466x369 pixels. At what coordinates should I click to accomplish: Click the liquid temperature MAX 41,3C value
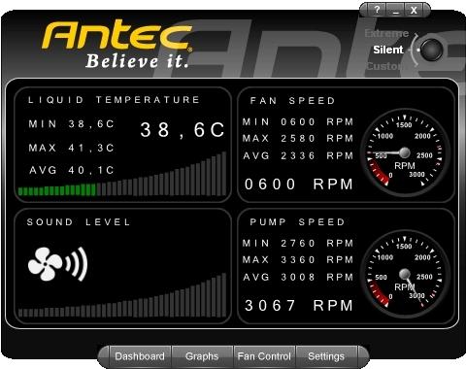coord(71,148)
